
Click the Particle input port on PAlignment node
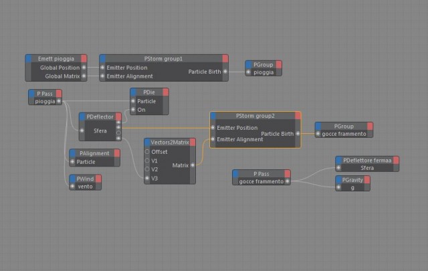tap(72, 162)
